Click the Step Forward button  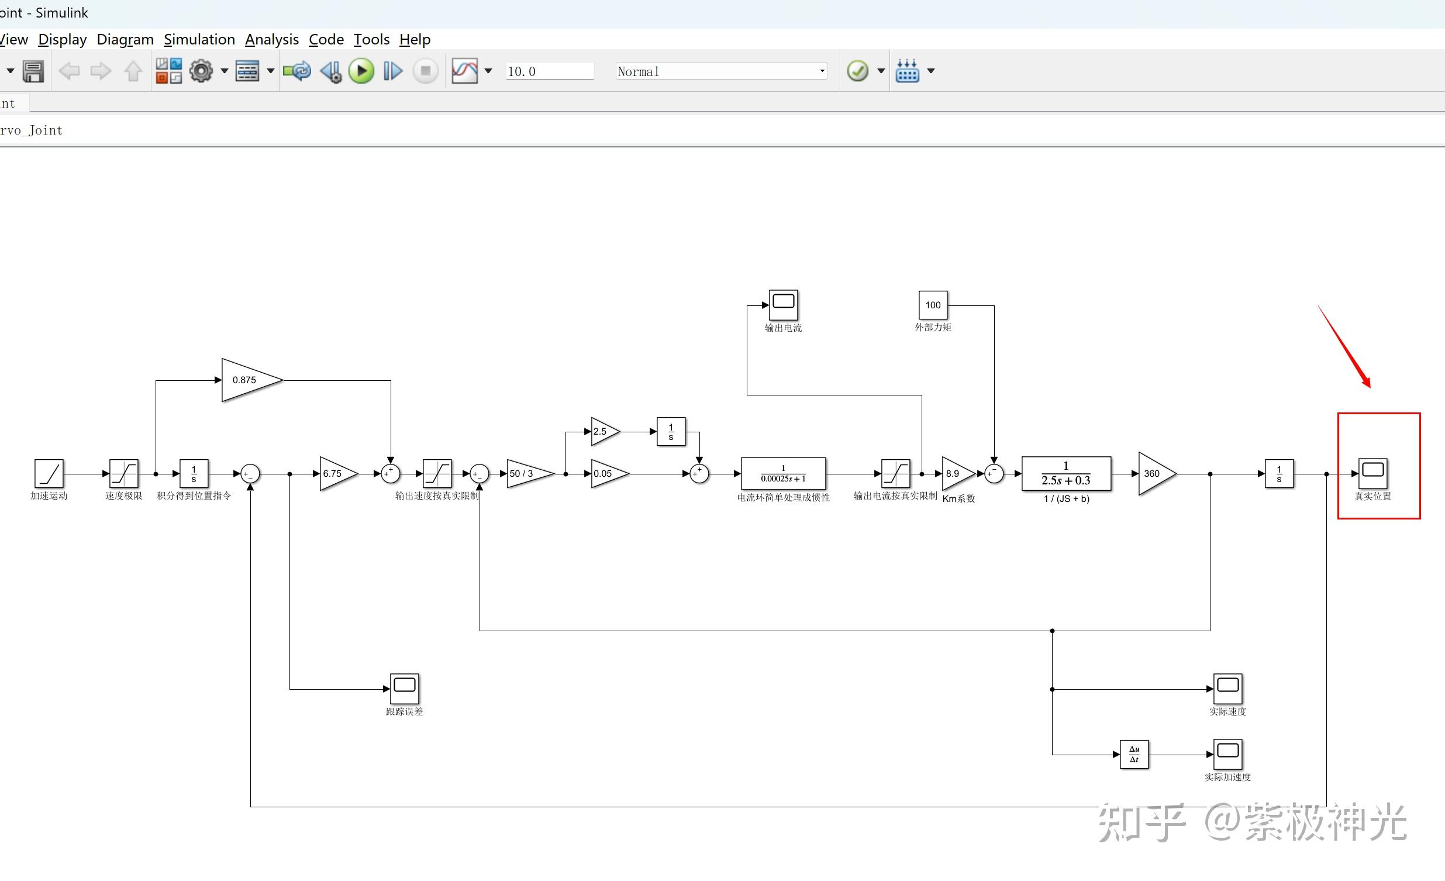point(392,71)
